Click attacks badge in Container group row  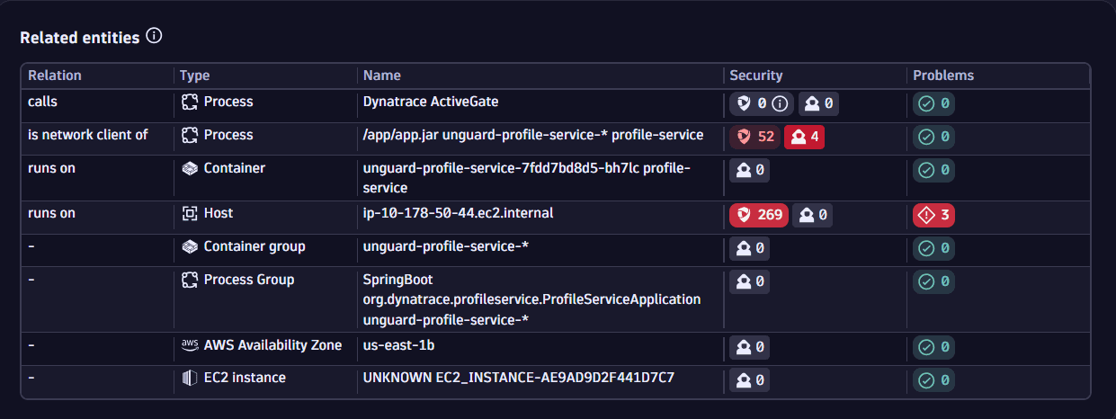[x=750, y=248]
